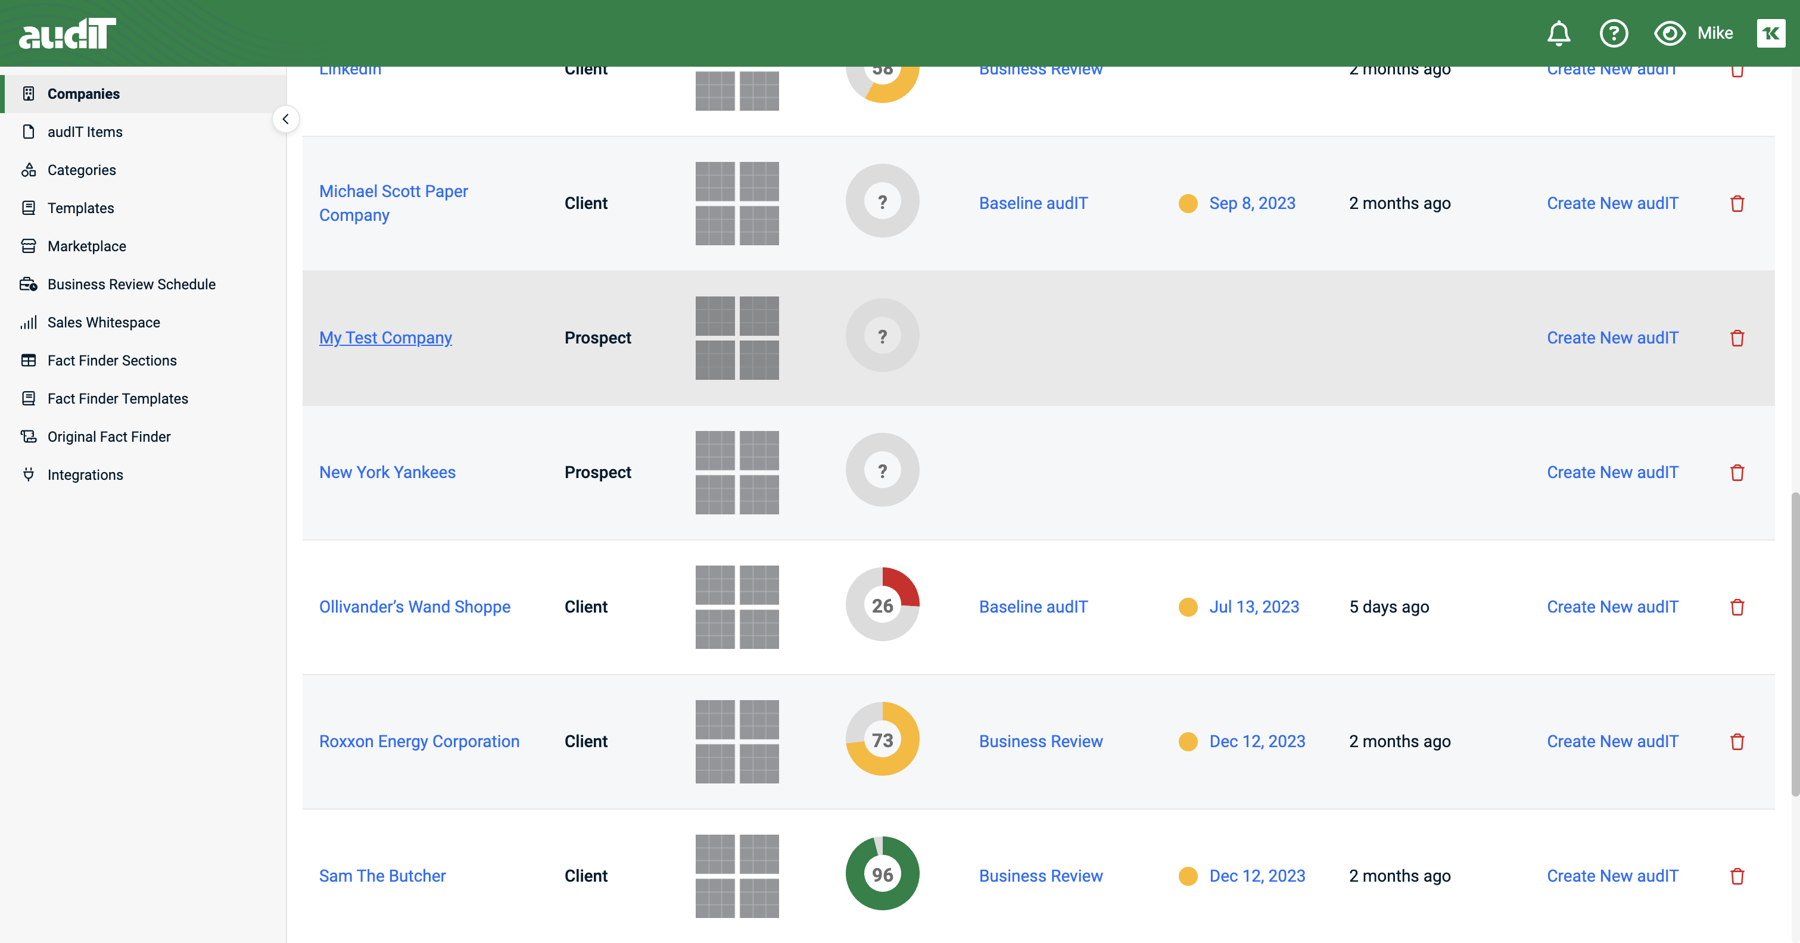Click the Kaseya logo icon in header

click(x=1771, y=33)
